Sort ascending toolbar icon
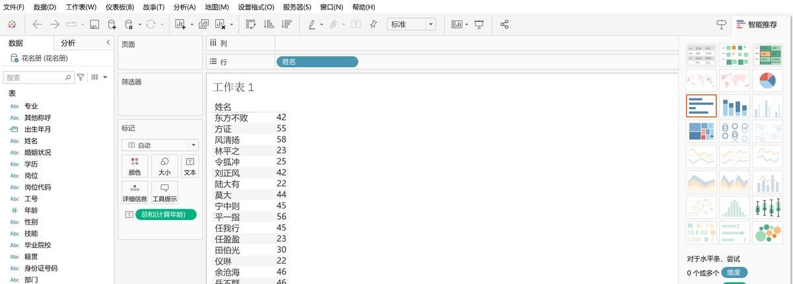Viewport: 793px width, 284px height. tap(269, 24)
